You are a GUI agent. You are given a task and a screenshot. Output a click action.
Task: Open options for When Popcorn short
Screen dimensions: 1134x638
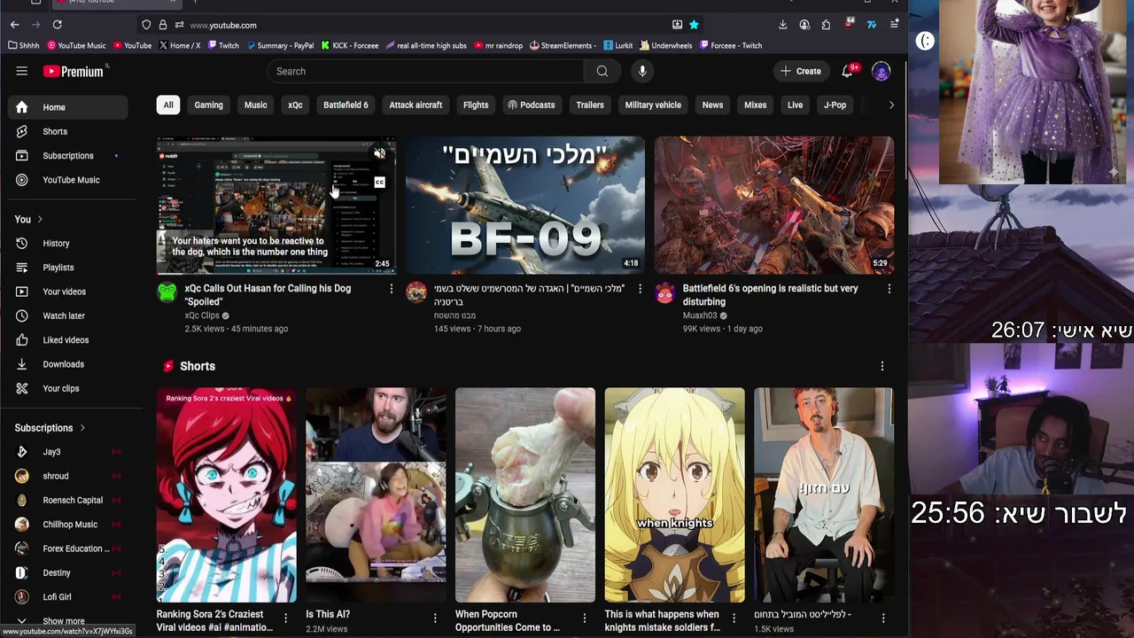(585, 618)
